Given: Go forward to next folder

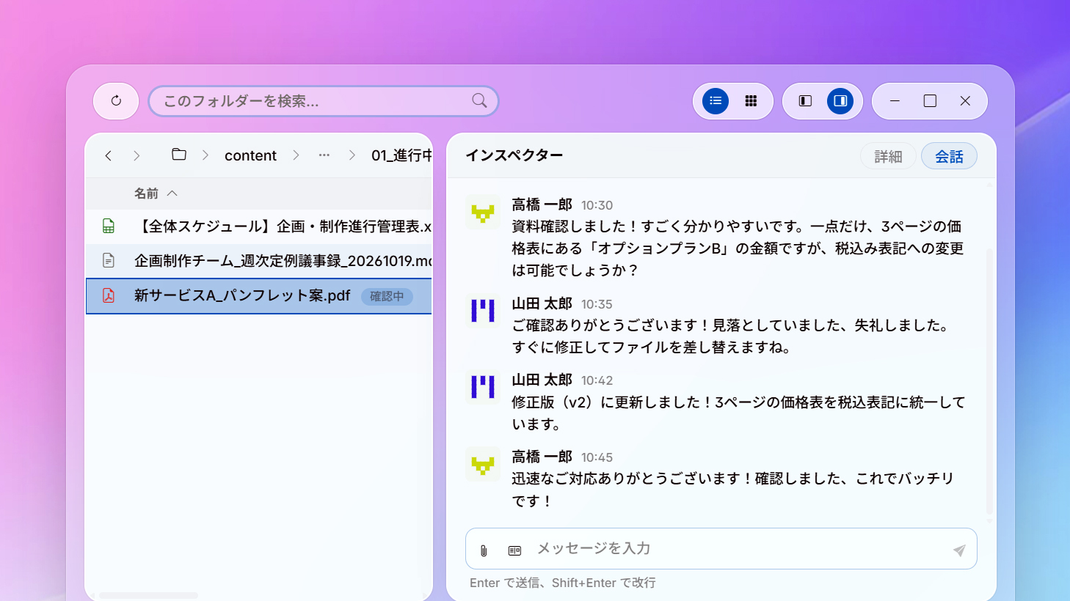Looking at the screenshot, I should click(x=137, y=155).
